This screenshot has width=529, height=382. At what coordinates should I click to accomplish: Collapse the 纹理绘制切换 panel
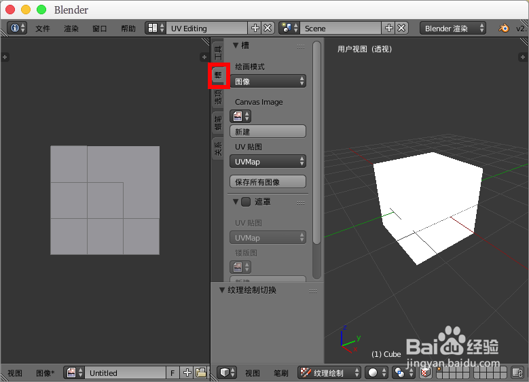click(221, 290)
